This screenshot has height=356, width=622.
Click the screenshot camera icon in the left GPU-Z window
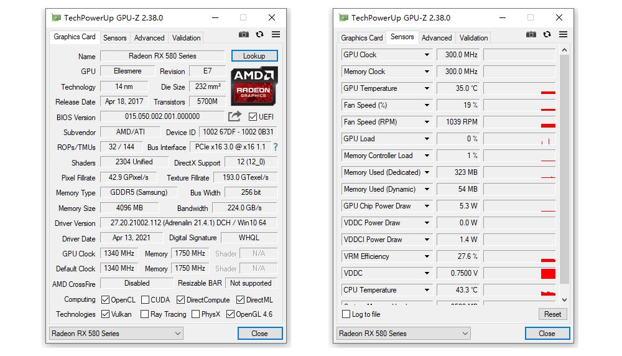click(244, 34)
